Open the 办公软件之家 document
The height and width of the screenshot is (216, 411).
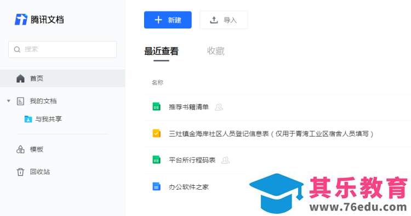[x=189, y=187]
